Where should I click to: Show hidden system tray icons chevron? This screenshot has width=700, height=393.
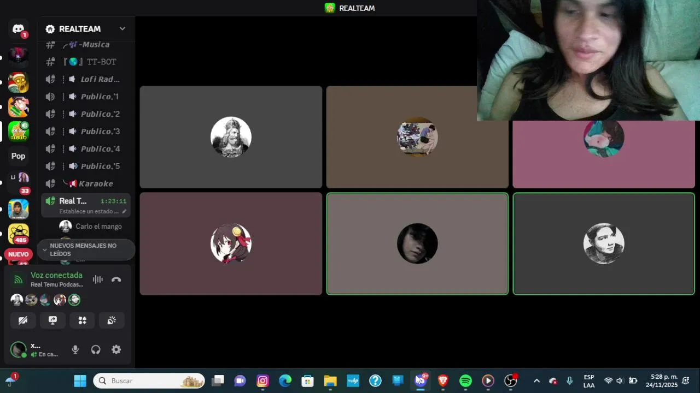pyautogui.click(x=536, y=380)
